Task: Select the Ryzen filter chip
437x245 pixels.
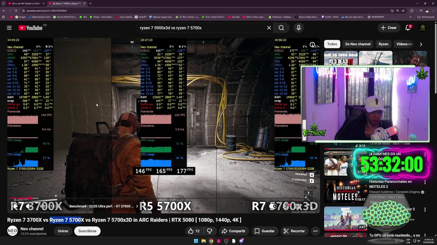Action: coord(383,44)
